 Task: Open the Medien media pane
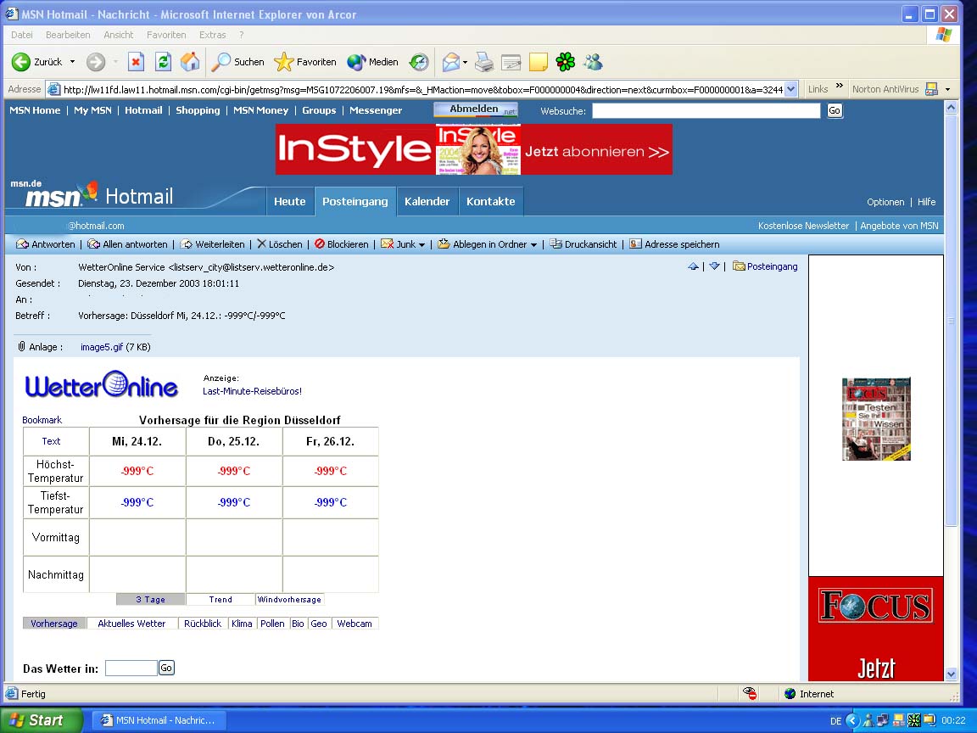(x=372, y=62)
